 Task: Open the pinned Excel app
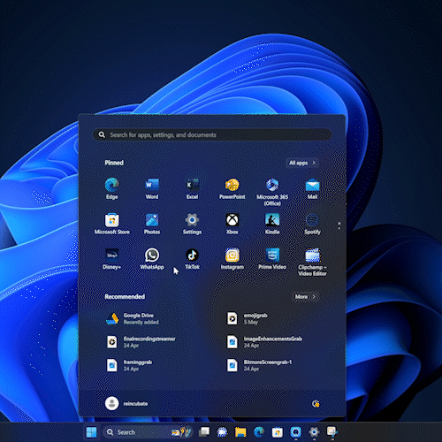pyautogui.click(x=192, y=188)
